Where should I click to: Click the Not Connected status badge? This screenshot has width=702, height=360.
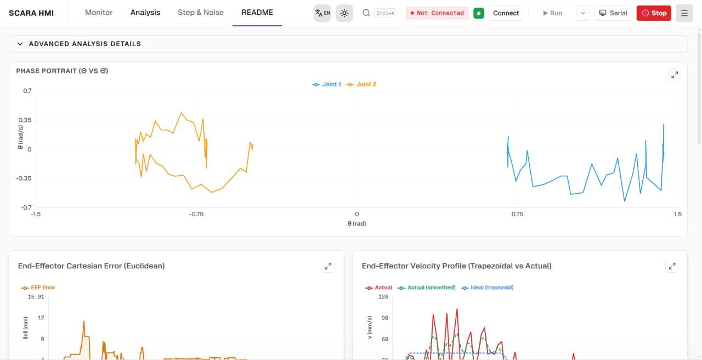(x=437, y=13)
